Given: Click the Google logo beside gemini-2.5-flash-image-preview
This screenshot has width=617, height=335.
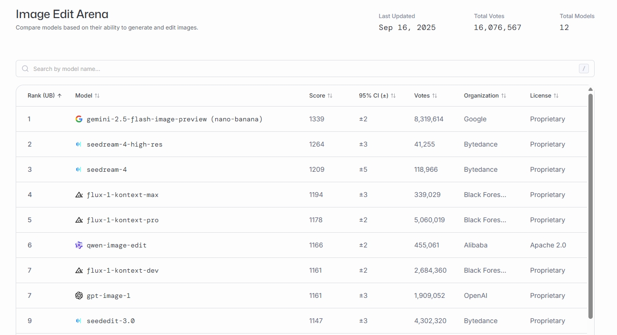Looking at the screenshot, I should tap(79, 119).
